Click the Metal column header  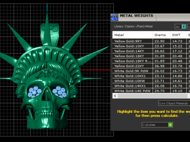pos(132,35)
